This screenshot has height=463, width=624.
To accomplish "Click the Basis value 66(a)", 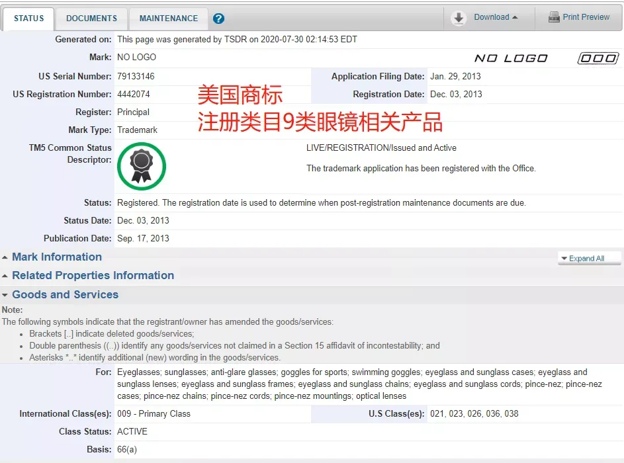I will [x=127, y=450].
